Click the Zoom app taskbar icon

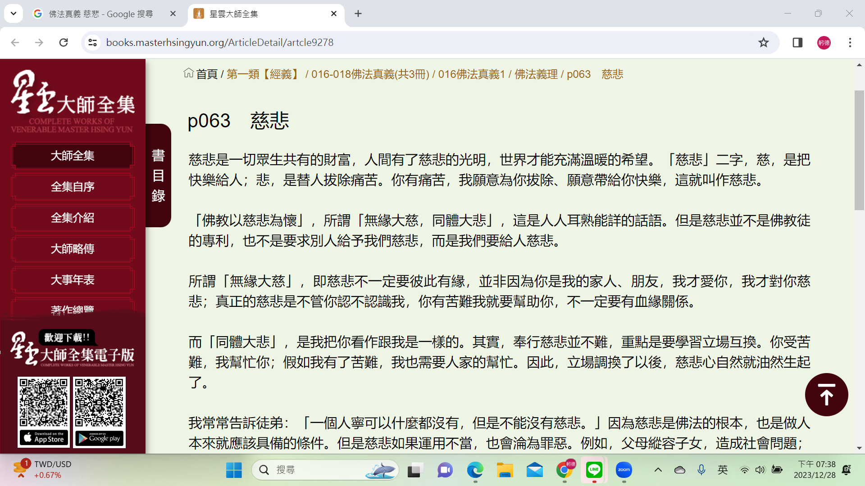click(624, 470)
